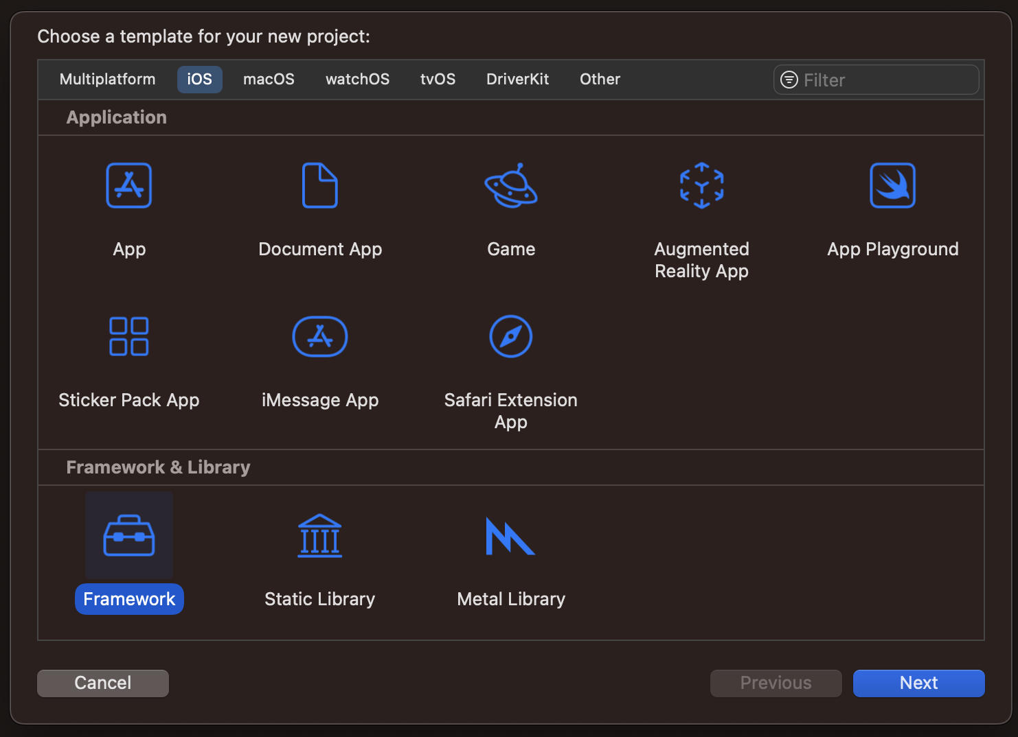Viewport: 1018px width, 737px height.
Task: Open the DriverKit tab
Action: click(517, 80)
